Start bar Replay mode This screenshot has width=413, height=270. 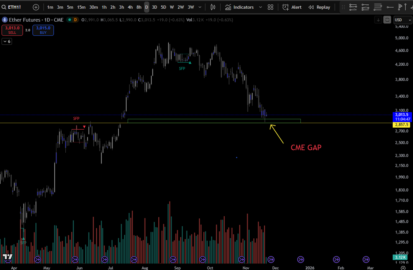319,7
